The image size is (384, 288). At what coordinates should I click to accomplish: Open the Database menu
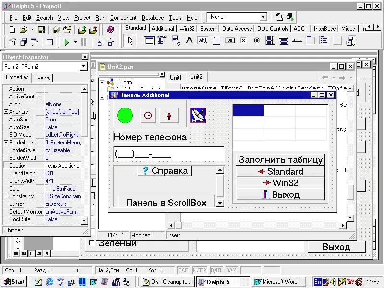pyautogui.click(x=153, y=18)
